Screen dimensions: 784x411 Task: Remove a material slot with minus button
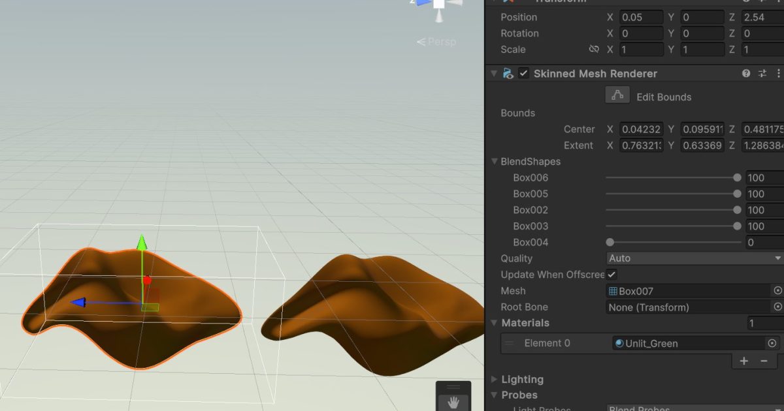click(764, 361)
